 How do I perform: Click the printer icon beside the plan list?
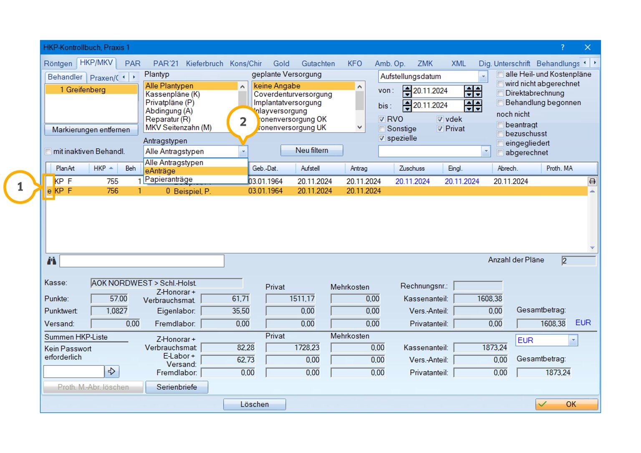tap(592, 181)
